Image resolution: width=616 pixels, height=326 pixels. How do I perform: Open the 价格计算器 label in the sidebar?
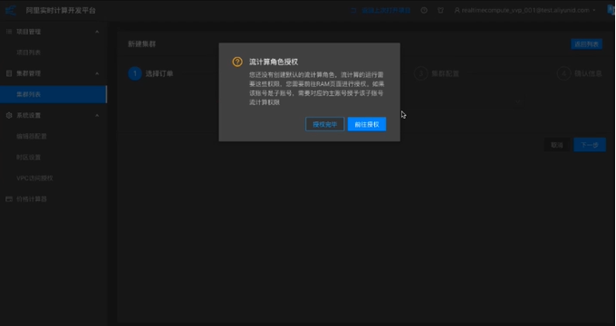[x=32, y=199]
